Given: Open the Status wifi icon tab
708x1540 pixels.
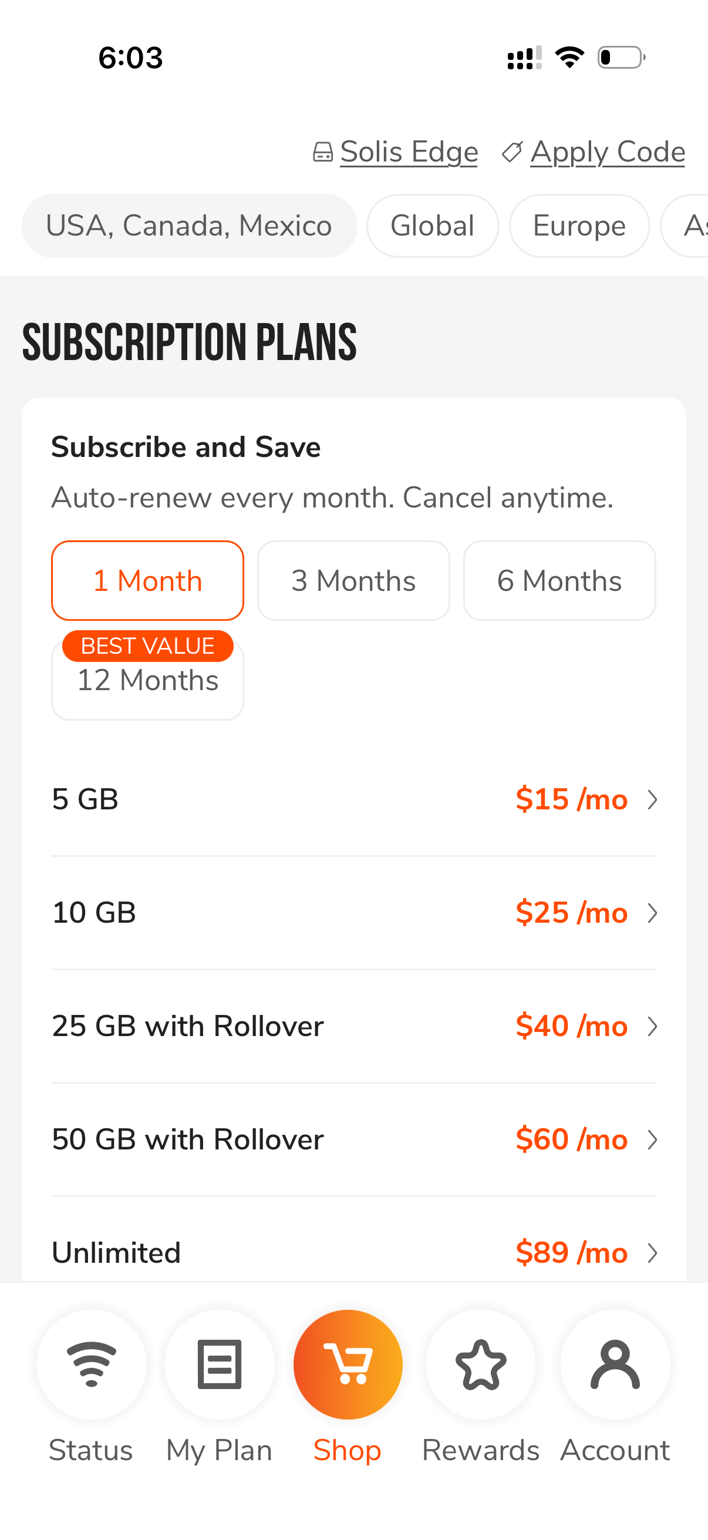Looking at the screenshot, I should [92, 1364].
